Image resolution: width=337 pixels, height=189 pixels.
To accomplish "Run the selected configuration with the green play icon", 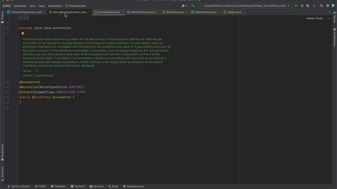I will (x=296, y=6).
